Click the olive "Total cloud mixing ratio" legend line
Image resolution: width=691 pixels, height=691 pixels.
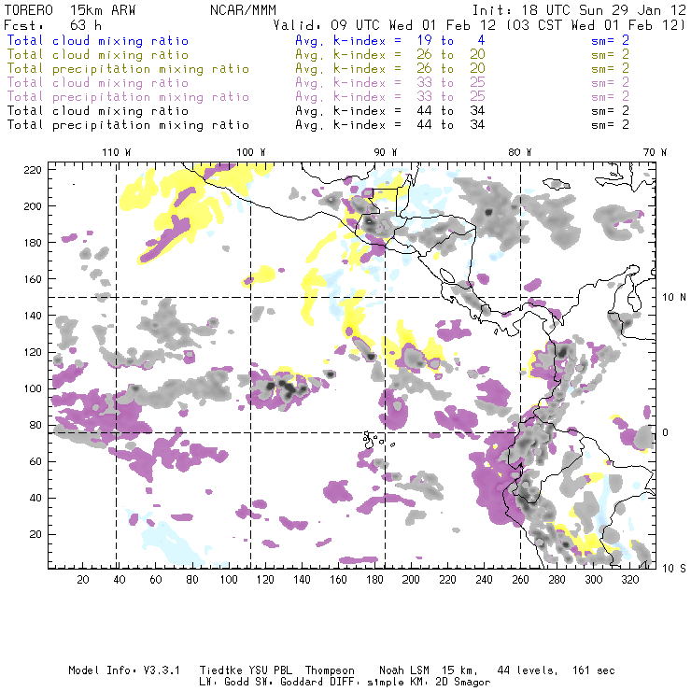coord(98,55)
